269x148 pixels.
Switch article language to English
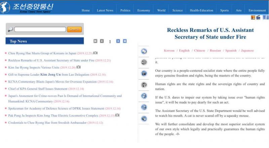coord(184,51)
